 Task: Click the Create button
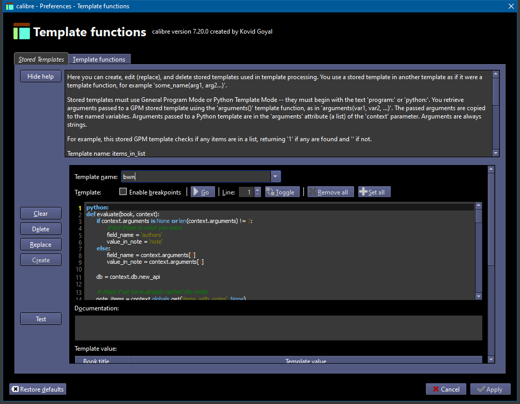click(x=41, y=260)
